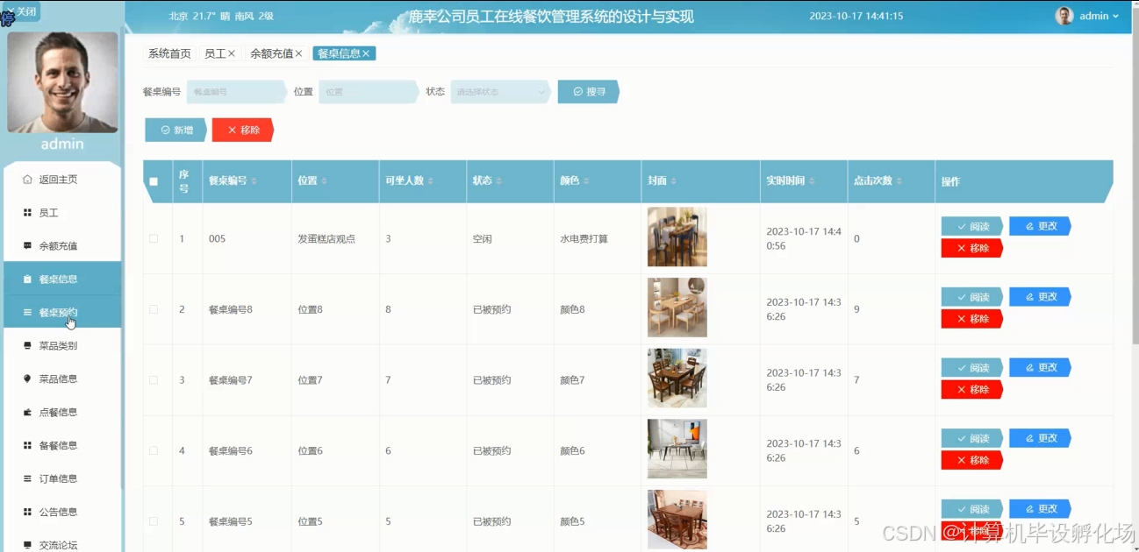Screen dimensions: 1139x552
Task: Open cover thumbnail for 餐桌编号6
Action: pyautogui.click(x=677, y=449)
